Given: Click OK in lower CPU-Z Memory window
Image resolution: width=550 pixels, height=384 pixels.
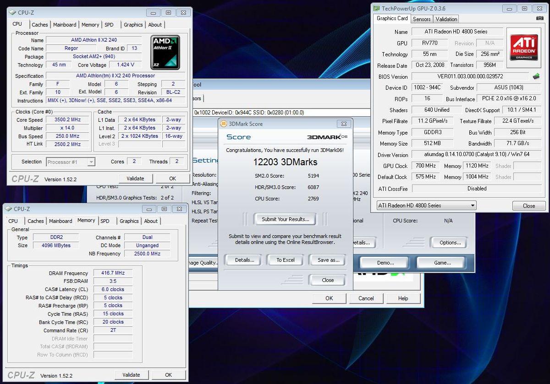Looking at the screenshot, I should tap(168, 375).
